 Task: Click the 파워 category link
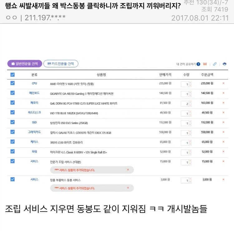coord(34,152)
